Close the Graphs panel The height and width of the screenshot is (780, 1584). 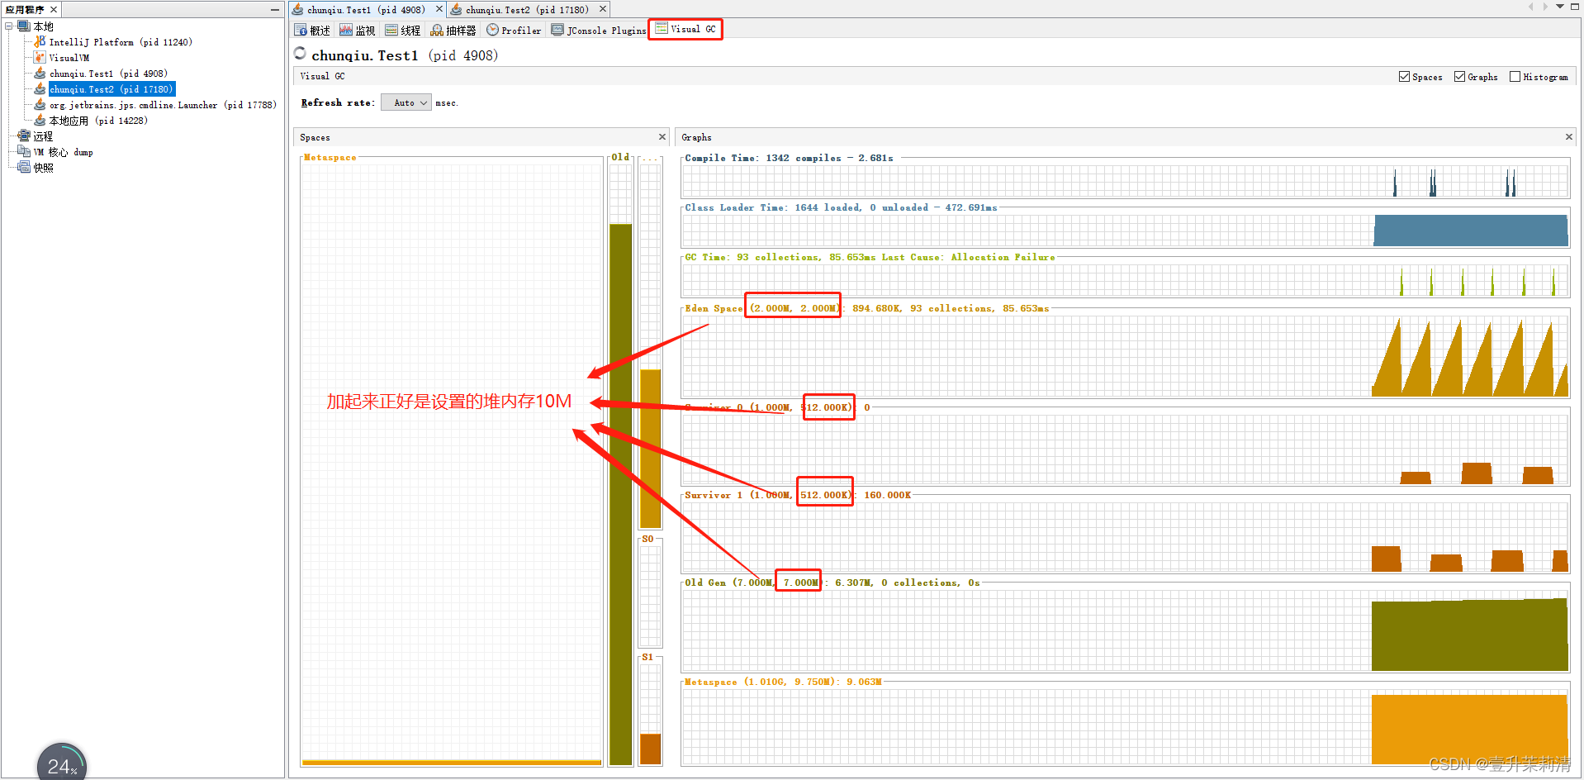tap(1568, 137)
